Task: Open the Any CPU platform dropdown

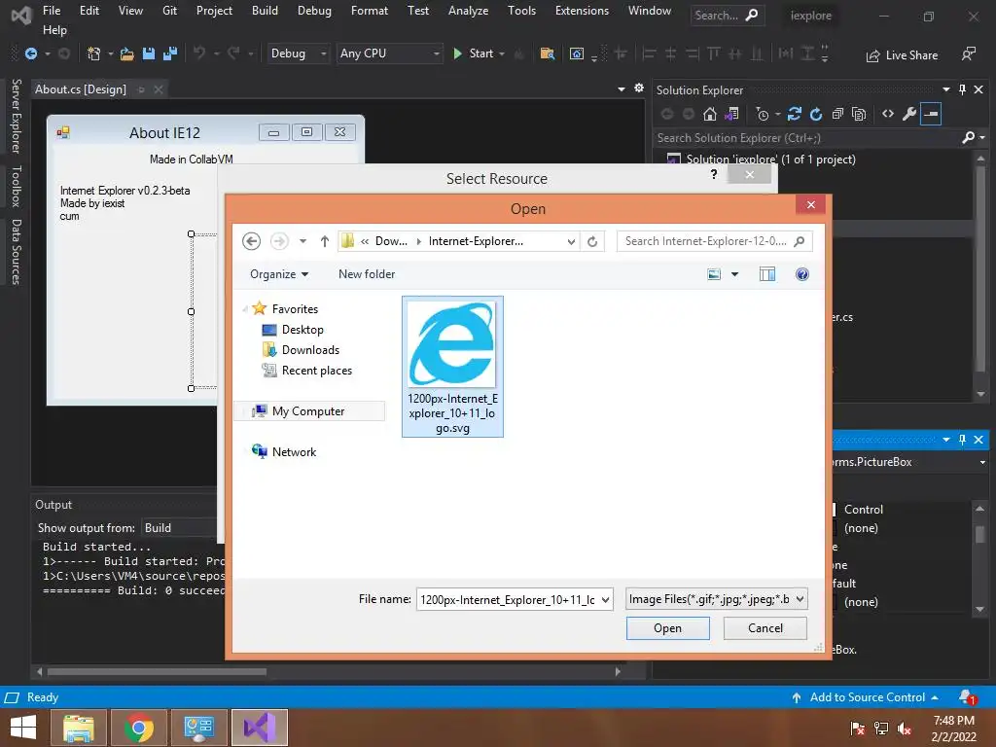Action: click(389, 54)
